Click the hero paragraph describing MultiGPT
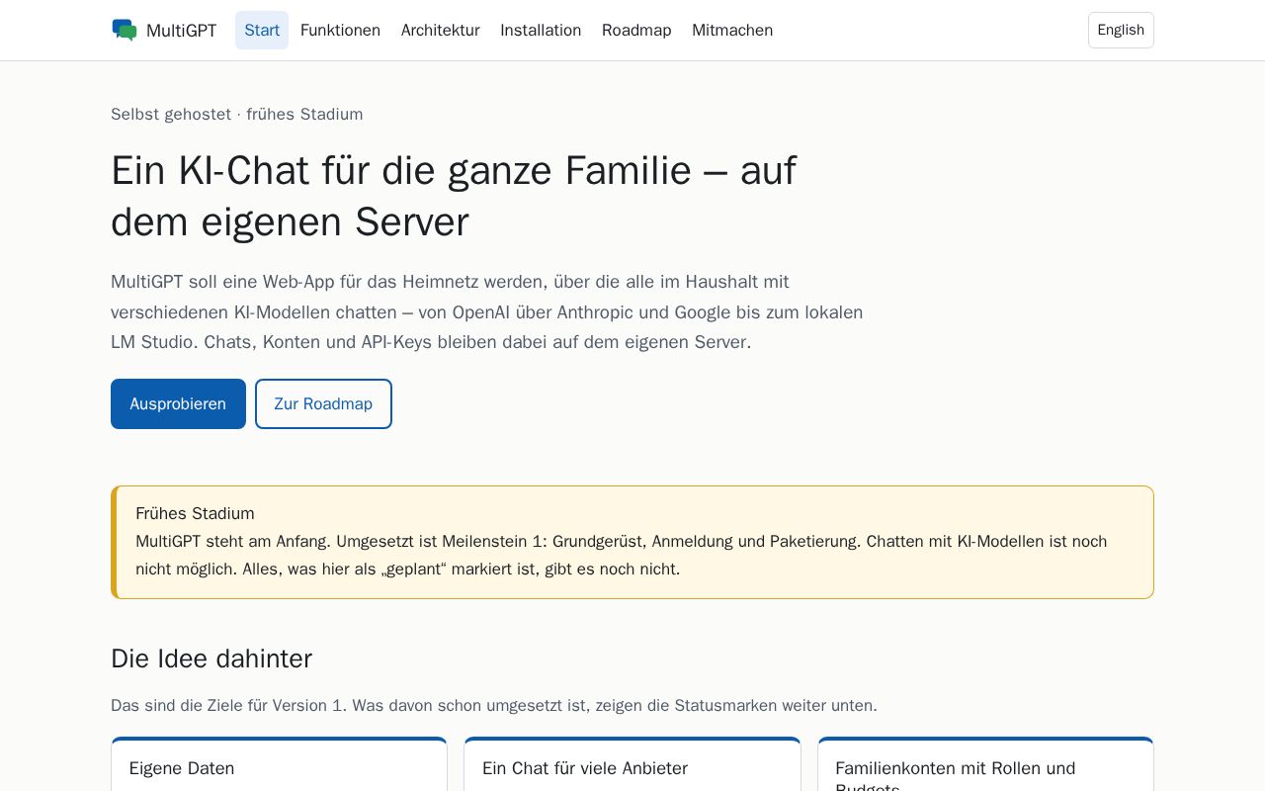 [487, 312]
